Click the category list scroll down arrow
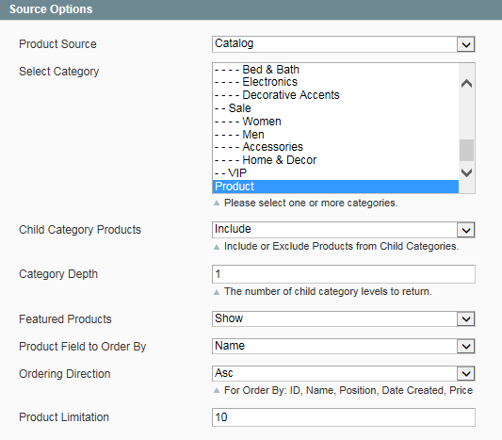This screenshot has height=440, width=502. point(466,172)
